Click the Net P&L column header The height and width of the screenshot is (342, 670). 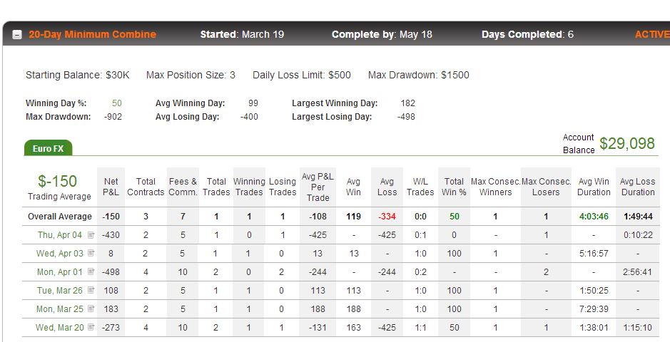point(111,187)
